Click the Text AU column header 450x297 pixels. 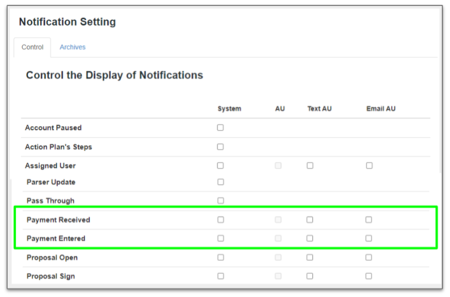(319, 109)
